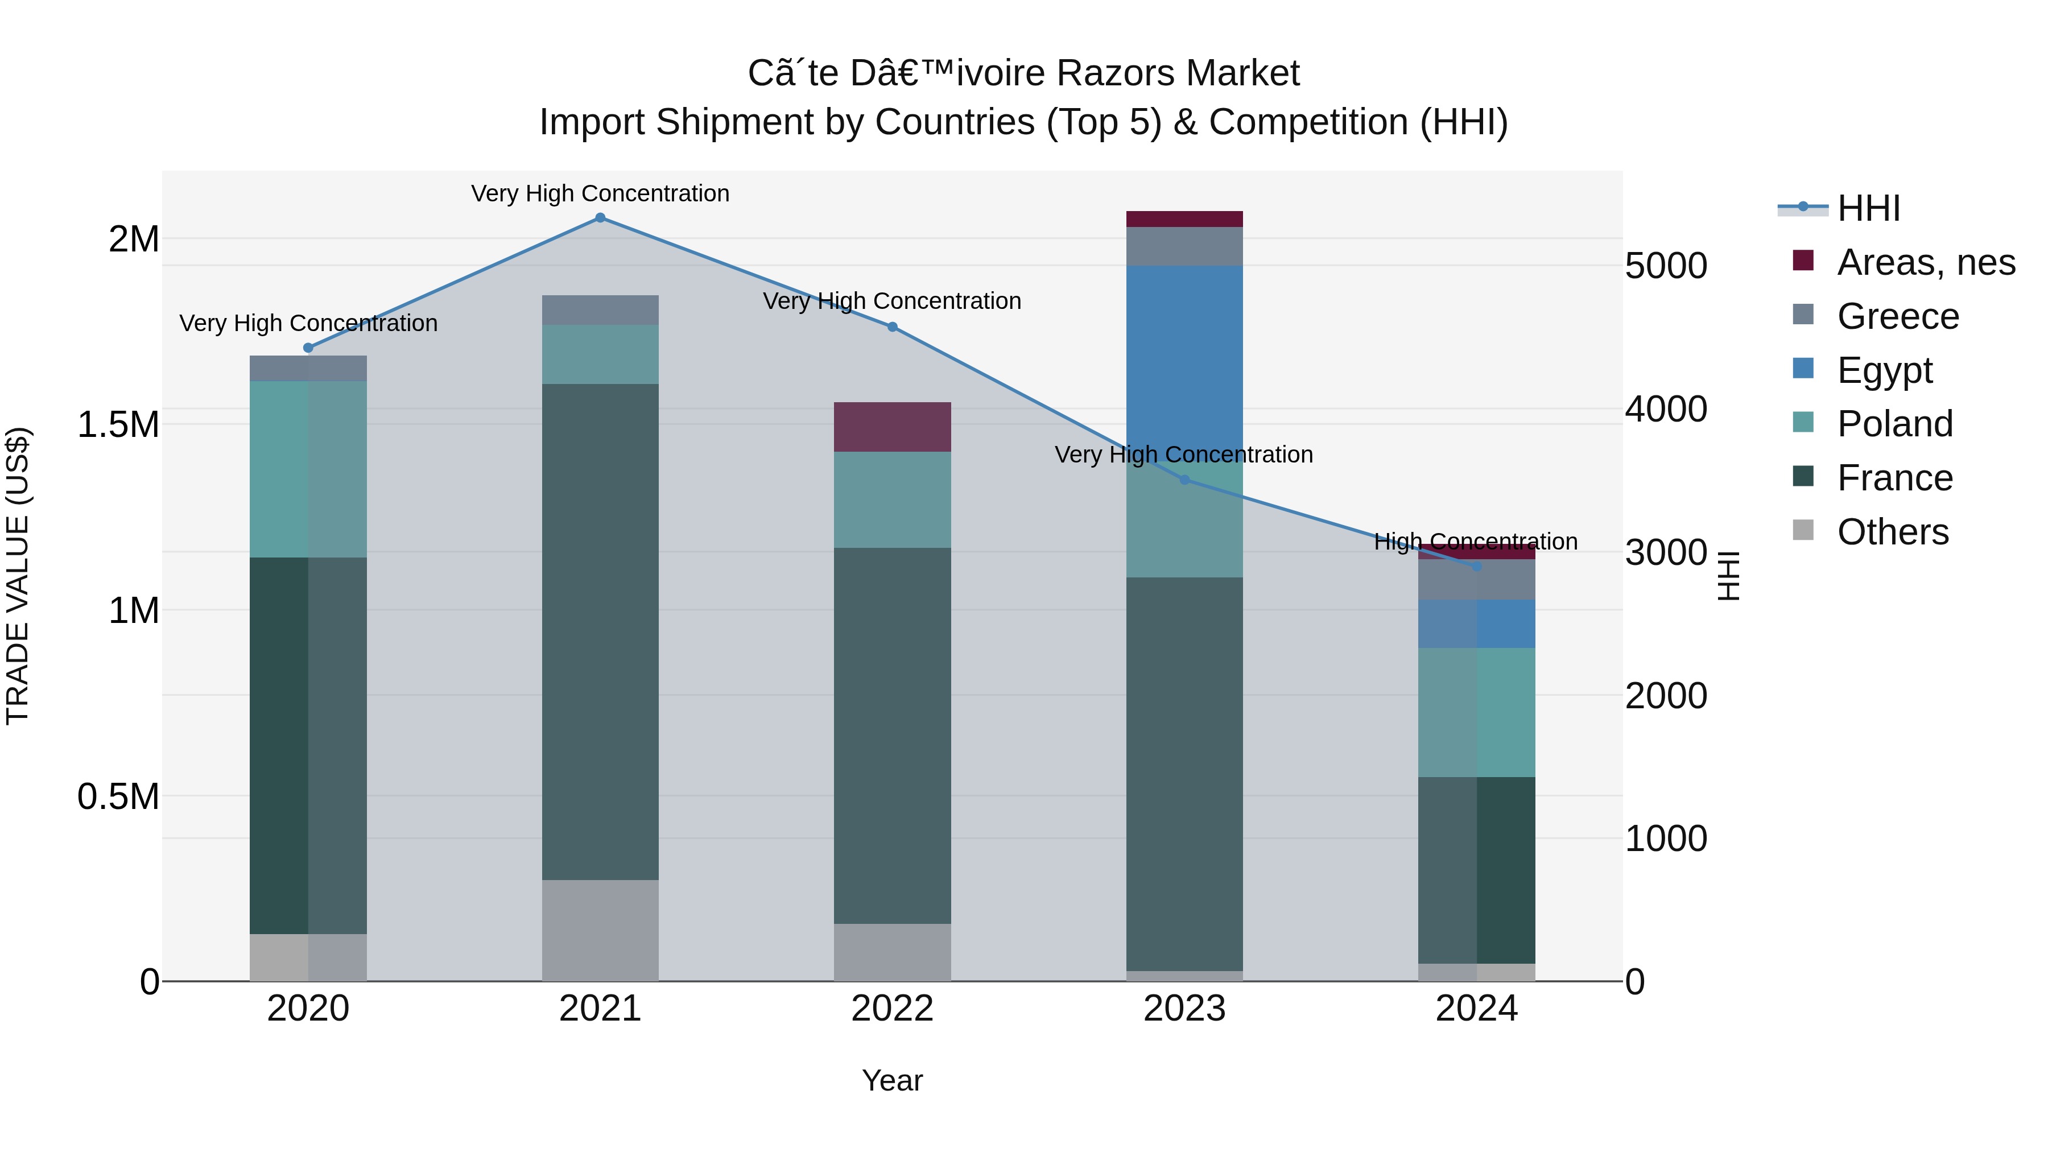Click the 2022 x-axis label
The height and width of the screenshot is (1152, 2048).
892,1009
